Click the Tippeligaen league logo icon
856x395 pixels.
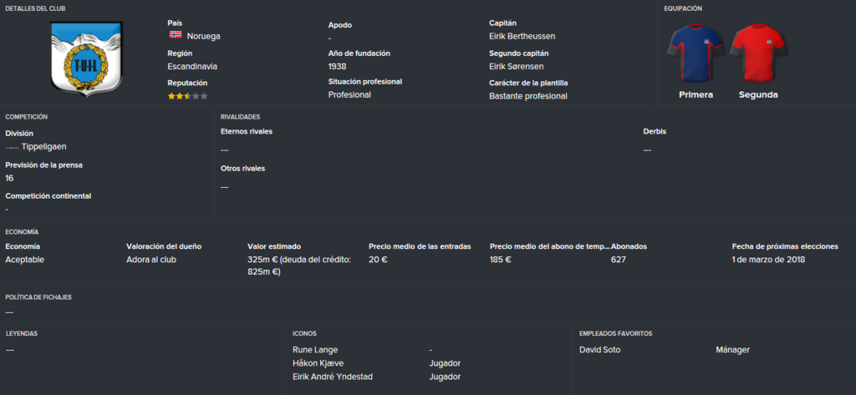tap(12, 147)
